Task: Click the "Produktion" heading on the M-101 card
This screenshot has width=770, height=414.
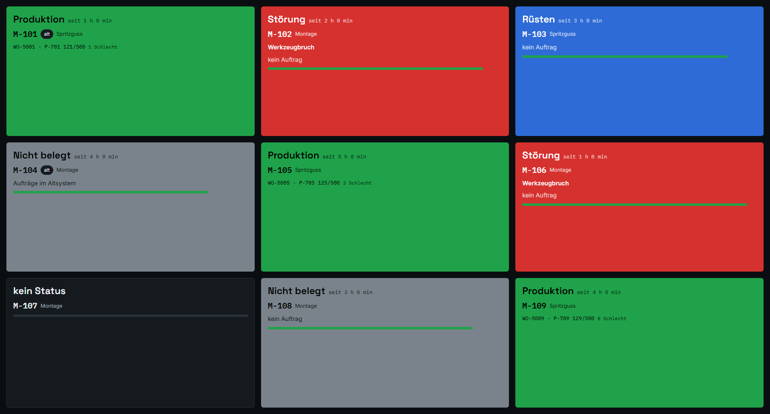Action: (x=39, y=19)
